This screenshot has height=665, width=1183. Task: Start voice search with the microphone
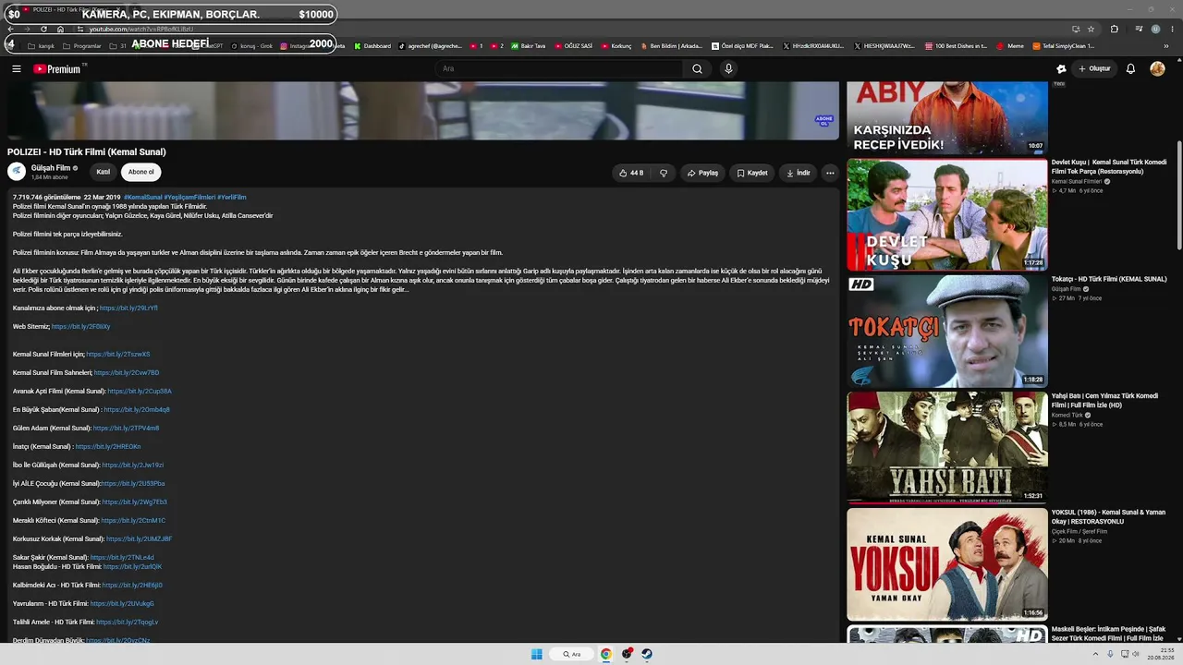point(728,68)
